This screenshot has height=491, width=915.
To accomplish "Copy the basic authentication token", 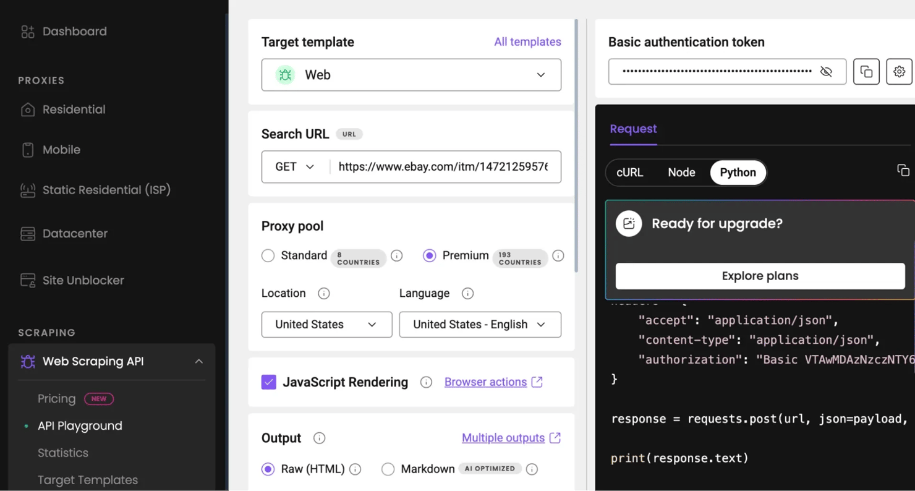I will tap(866, 72).
